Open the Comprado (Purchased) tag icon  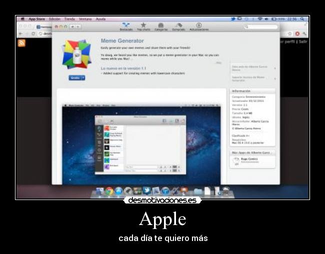click(x=178, y=25)
